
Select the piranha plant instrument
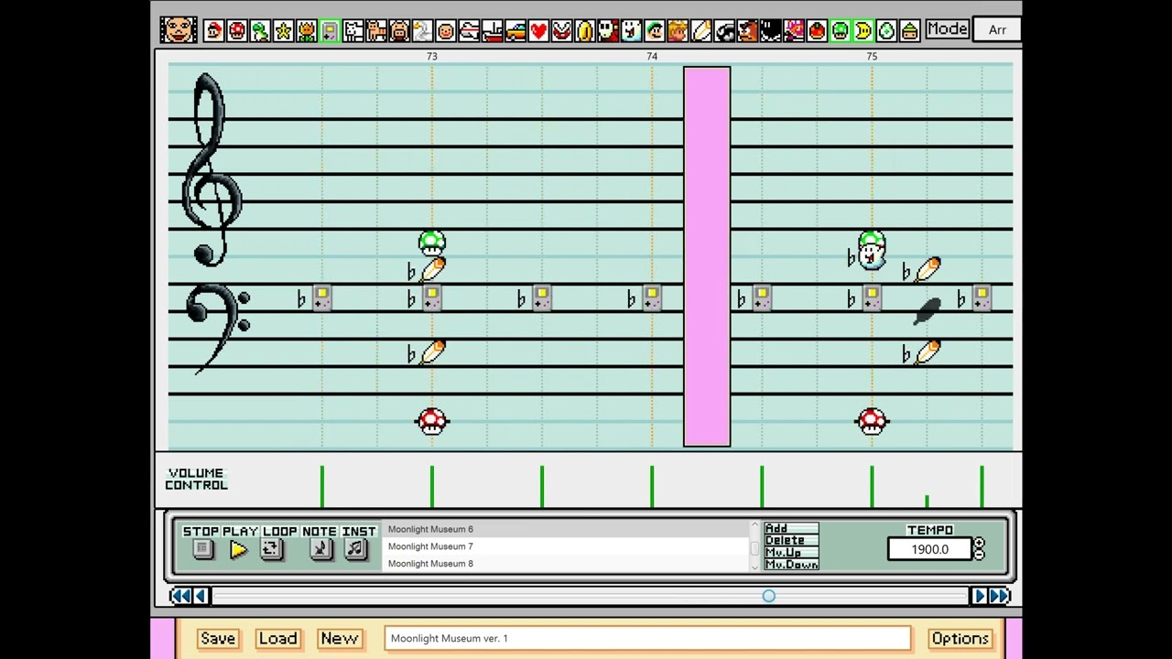click(561, 31)
